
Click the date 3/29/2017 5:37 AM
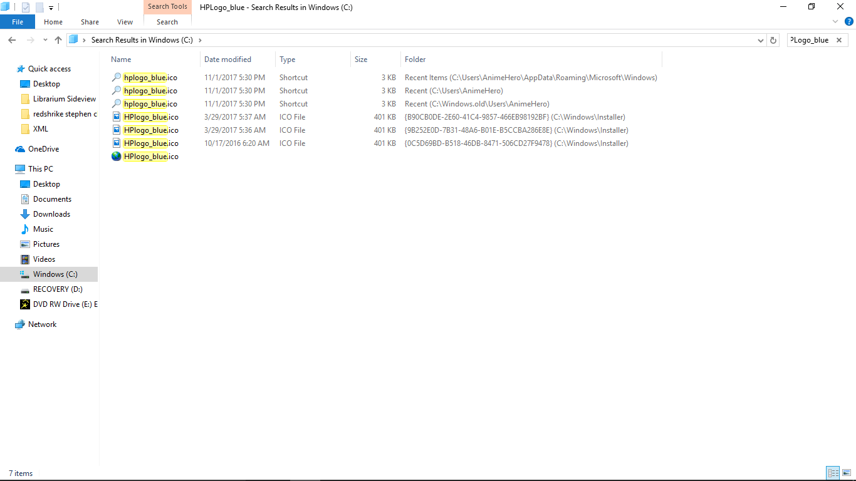click(x=235, y=117)
